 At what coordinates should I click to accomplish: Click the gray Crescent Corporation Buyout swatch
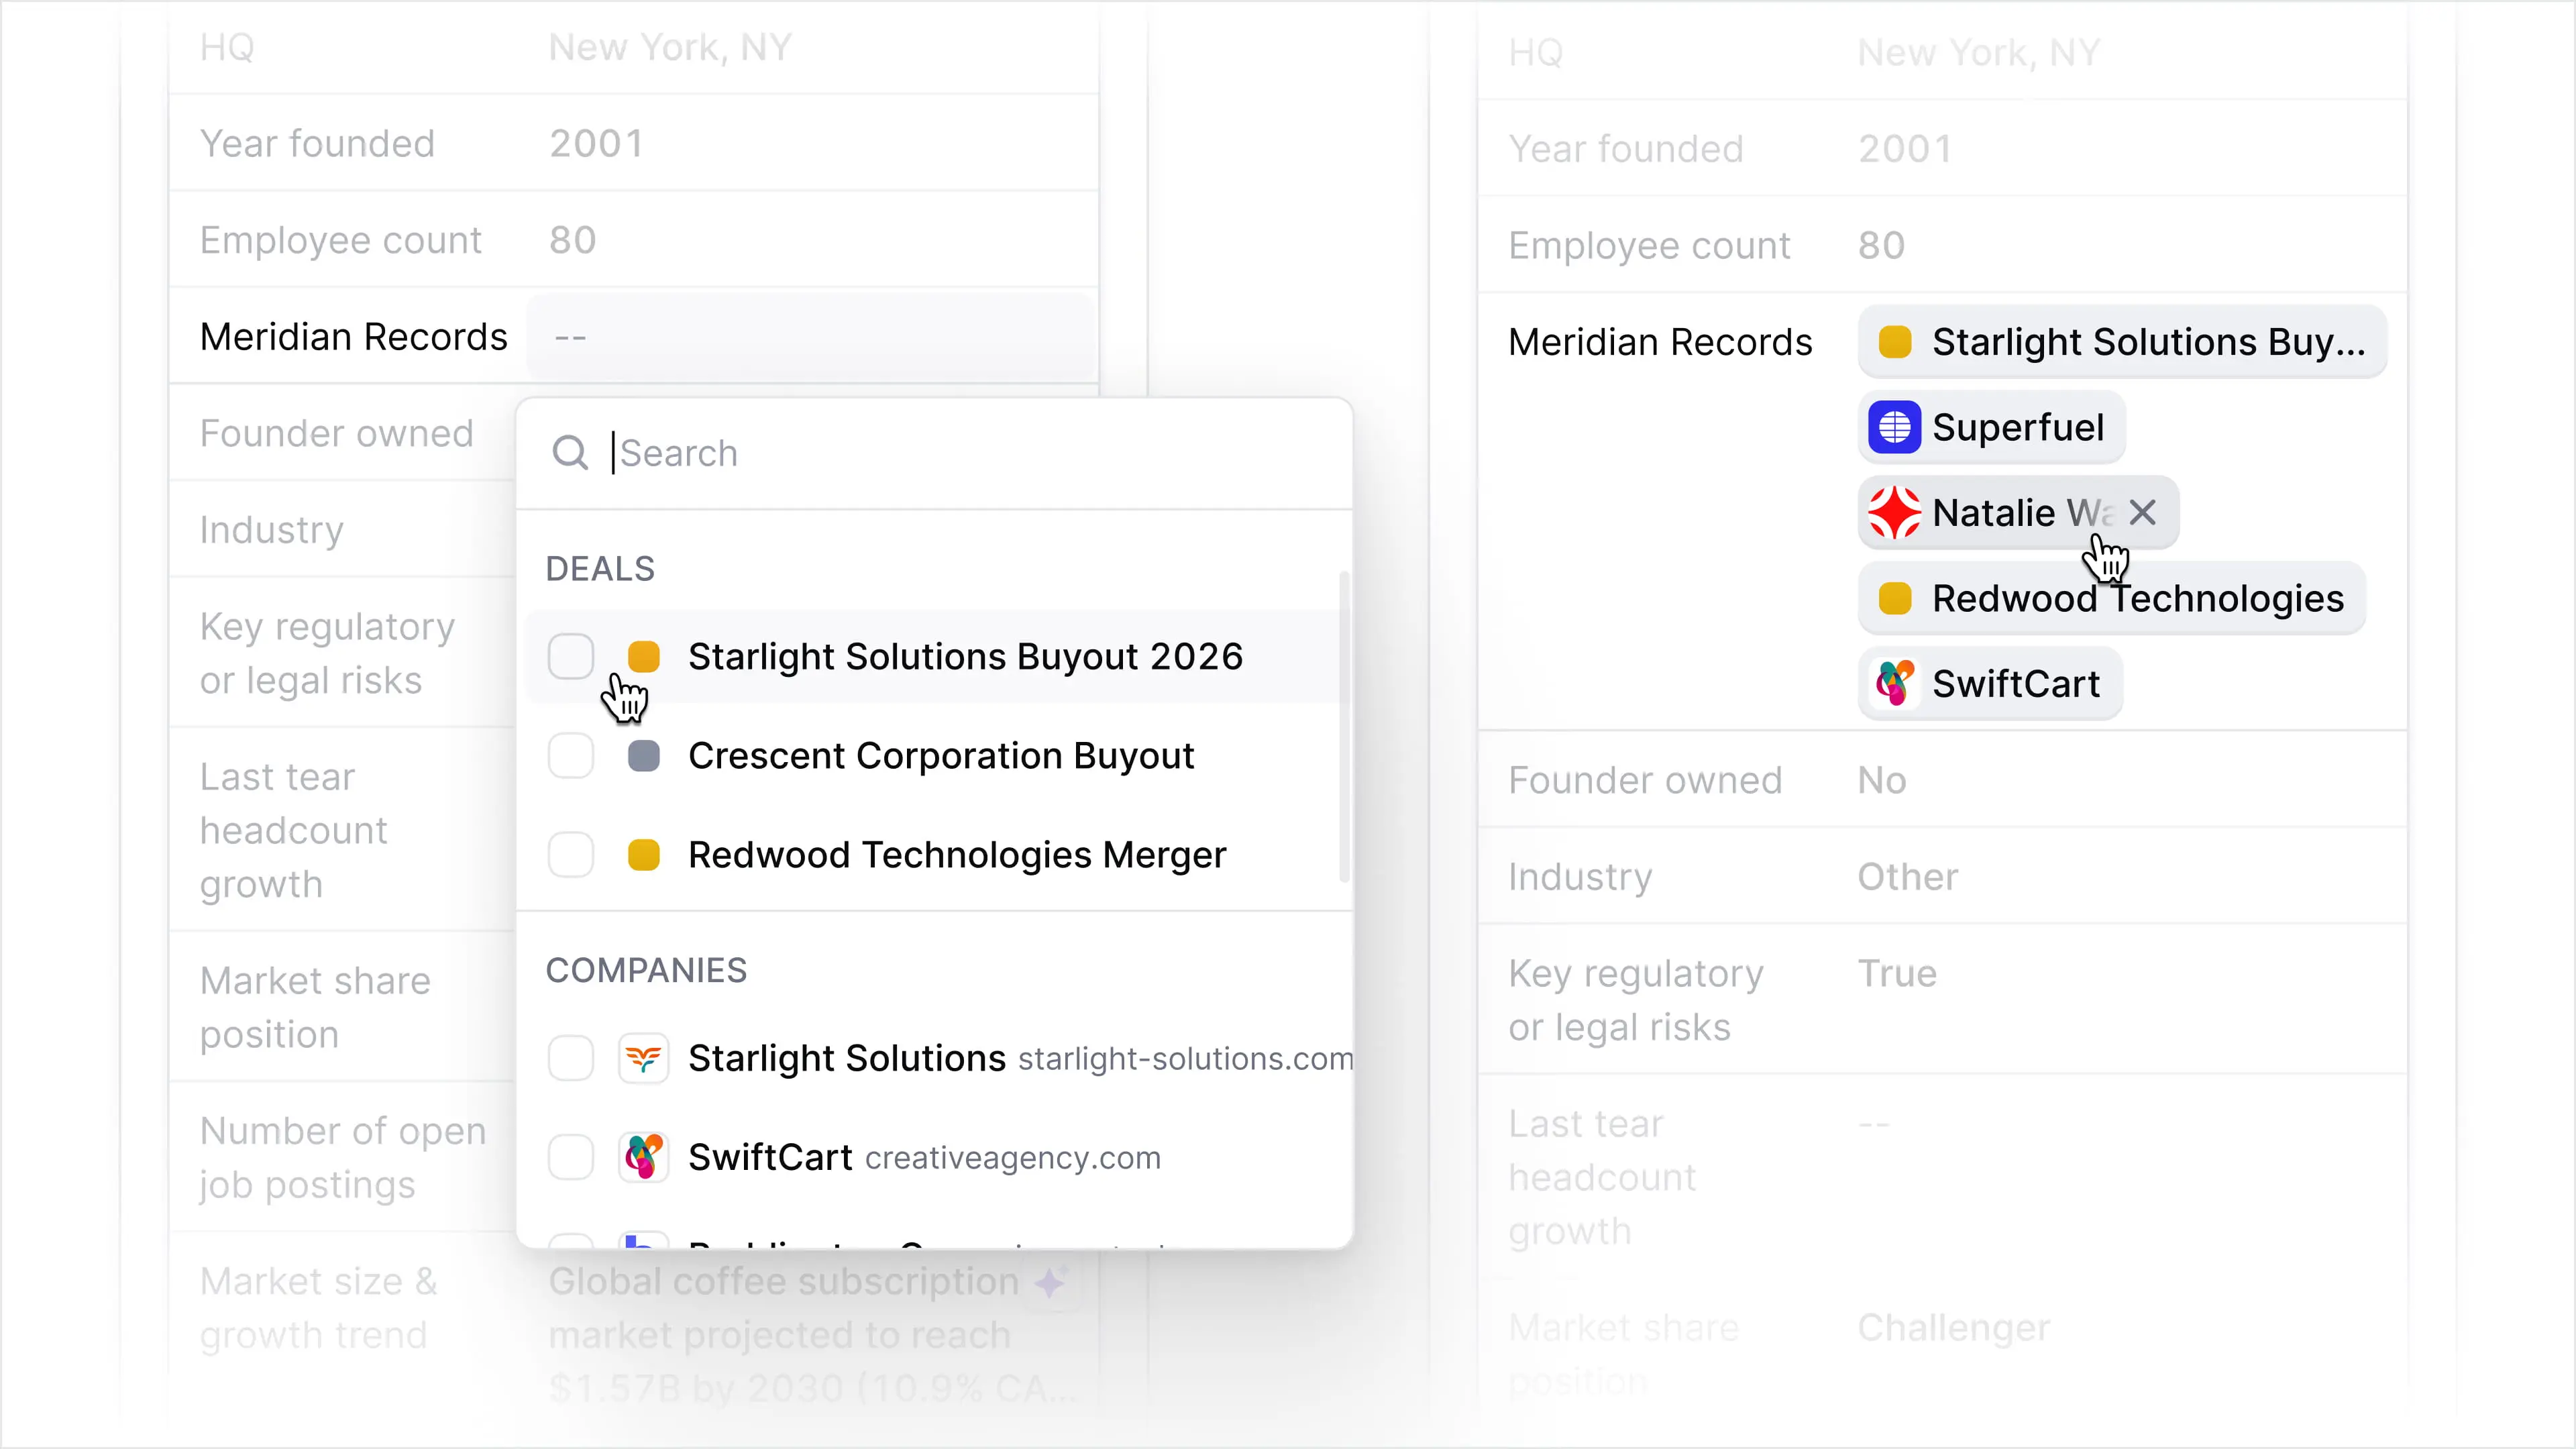(x=643, y=756)
